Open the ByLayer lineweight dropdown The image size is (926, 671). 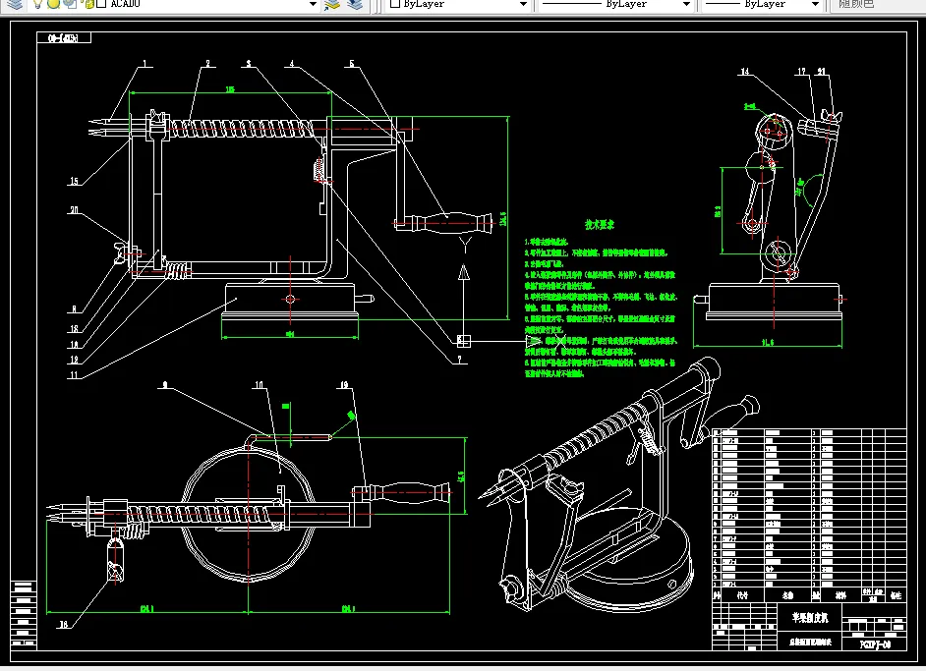click(x=816, y=4)
